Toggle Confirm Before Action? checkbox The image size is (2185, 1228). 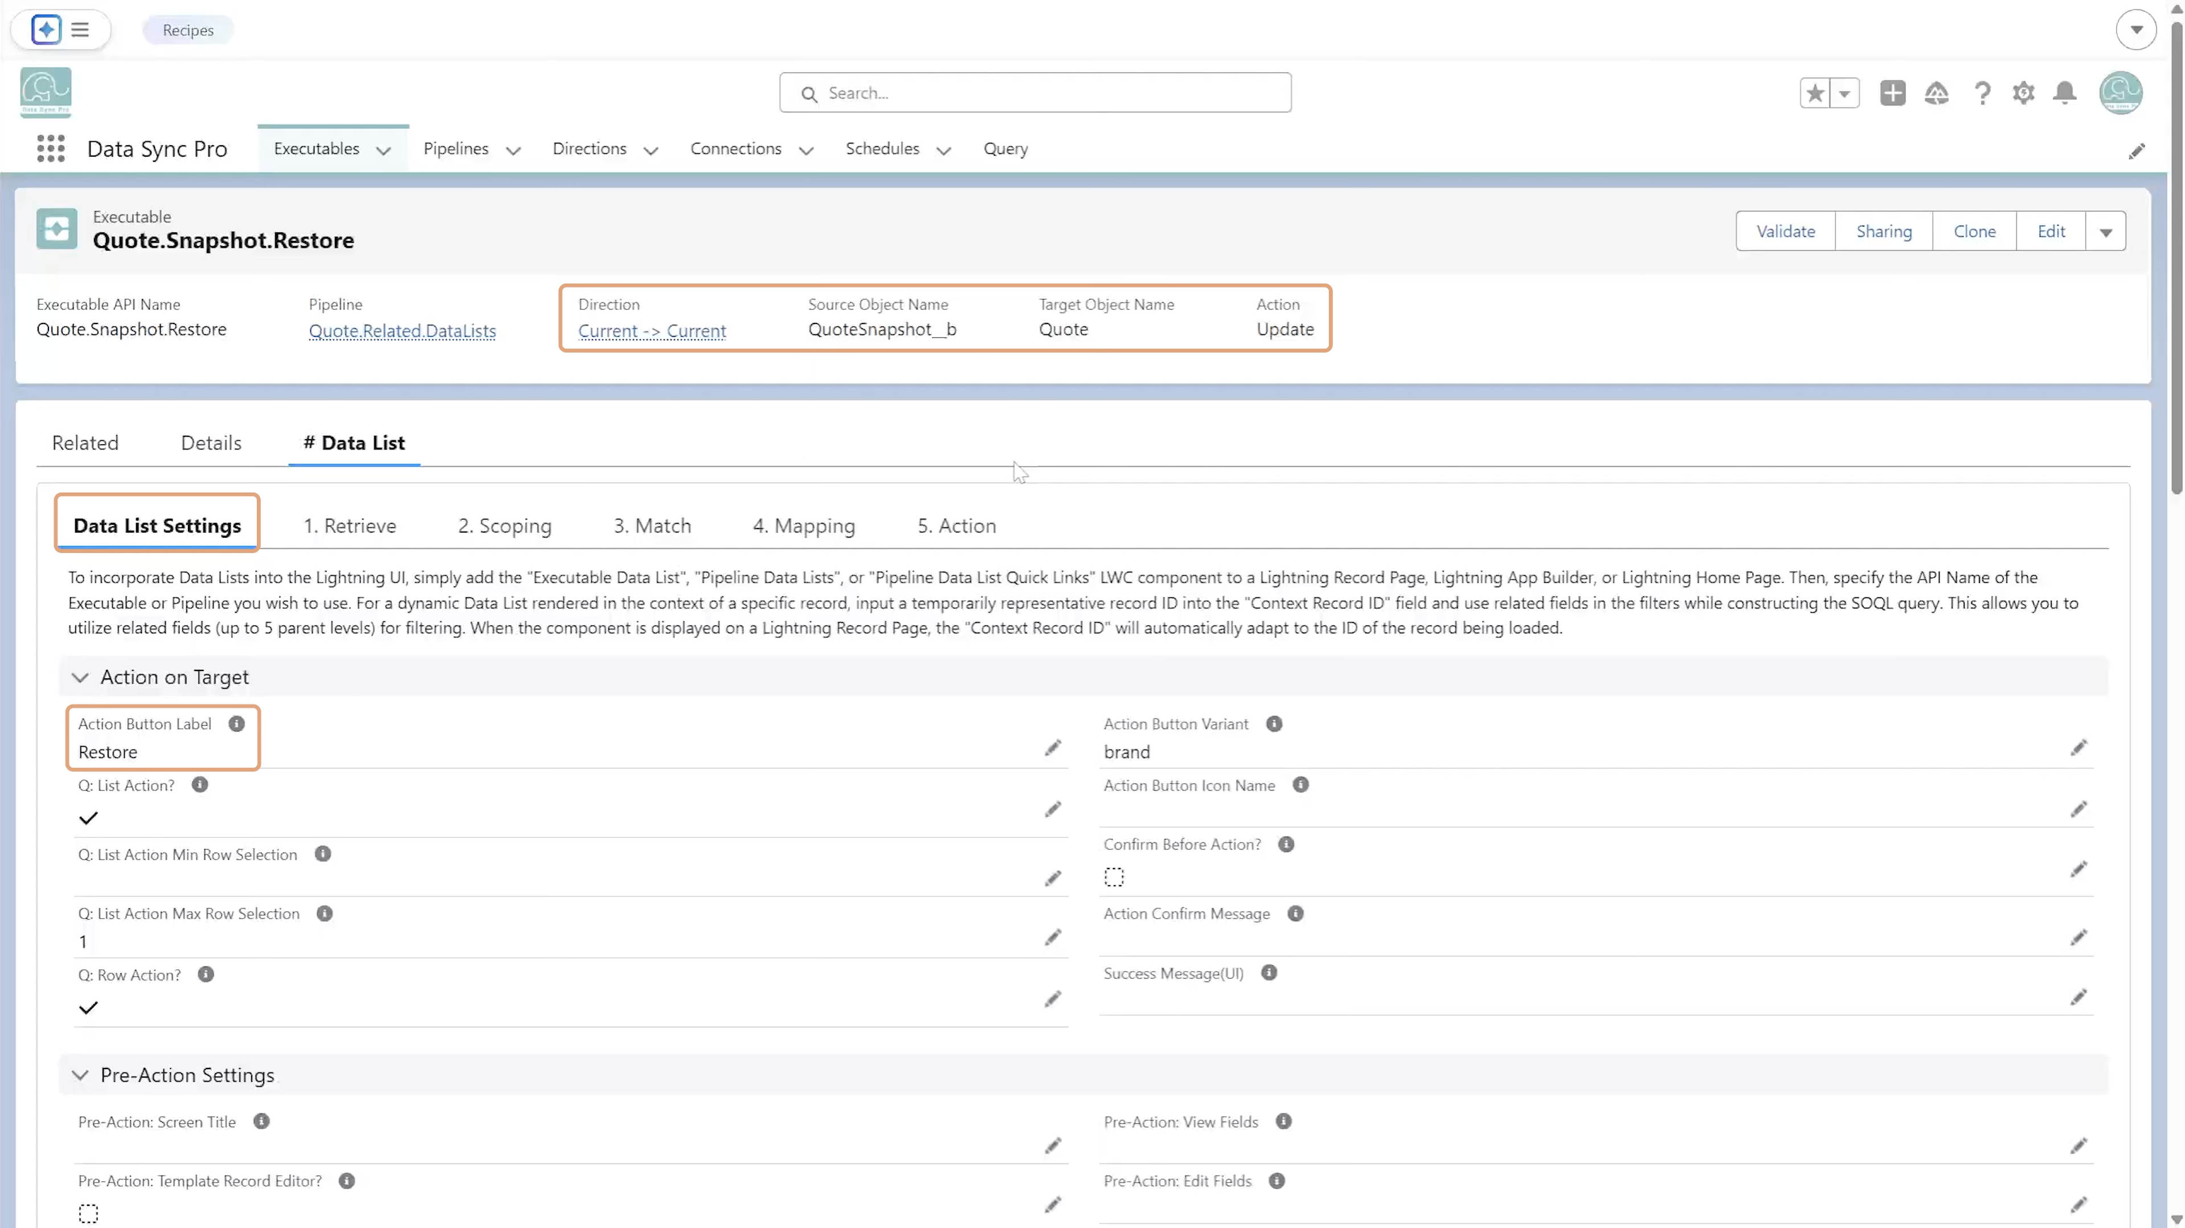coord(1114,878)
